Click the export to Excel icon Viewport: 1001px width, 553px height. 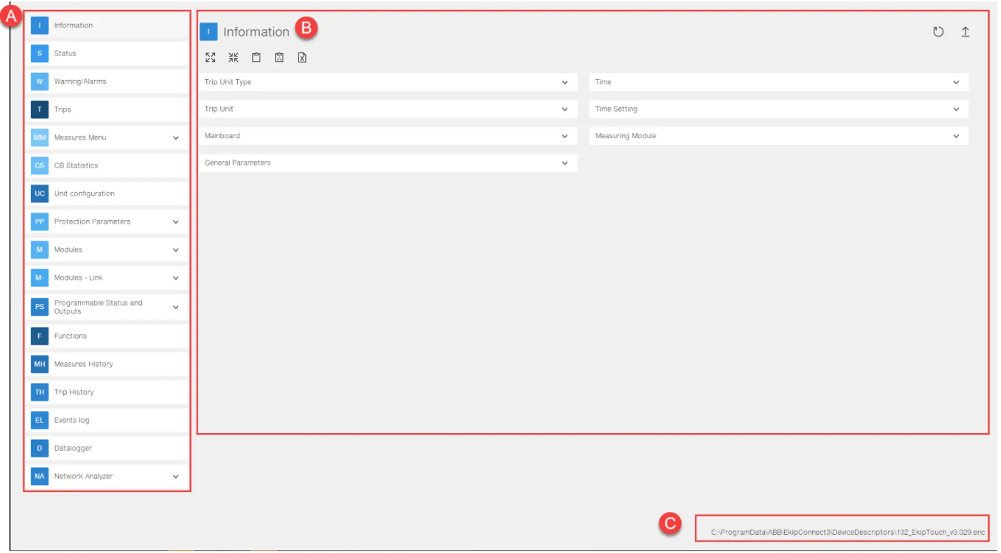pyautogui.click(x=302, y=57)
